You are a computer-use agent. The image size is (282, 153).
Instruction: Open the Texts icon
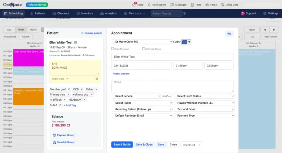[192, 5]
